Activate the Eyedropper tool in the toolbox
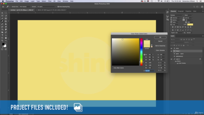Screen dimensions: 204x115 (x=2, y=21)
